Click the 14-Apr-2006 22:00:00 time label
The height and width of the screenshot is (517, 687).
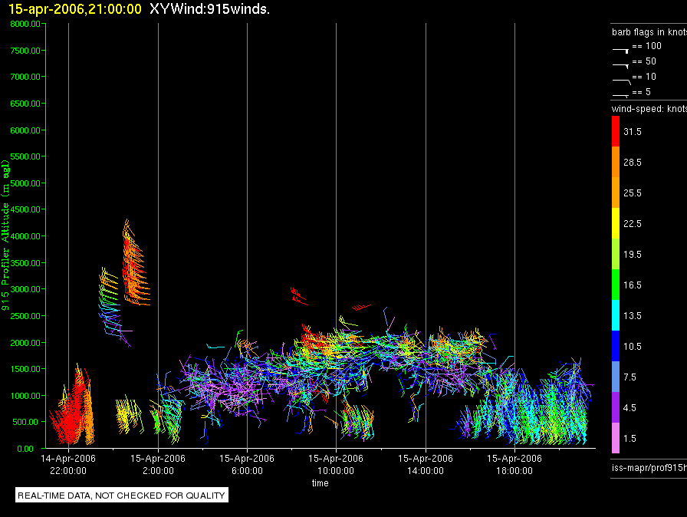click(x=68, y=464)
